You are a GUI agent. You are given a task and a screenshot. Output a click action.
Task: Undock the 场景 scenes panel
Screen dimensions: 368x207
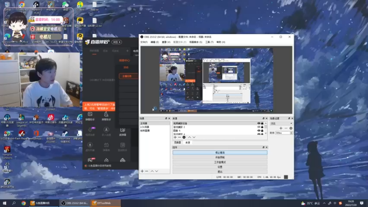[166, 118]
